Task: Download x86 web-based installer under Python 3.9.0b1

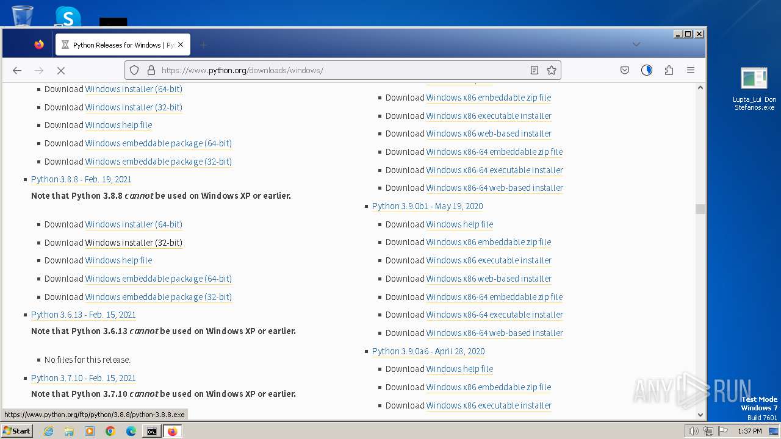Action: [489, 279]
